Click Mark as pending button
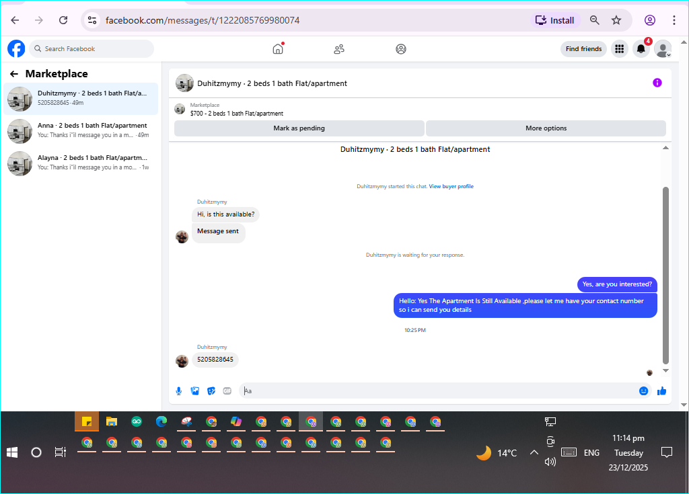689x494 pixels. [299, 128]
